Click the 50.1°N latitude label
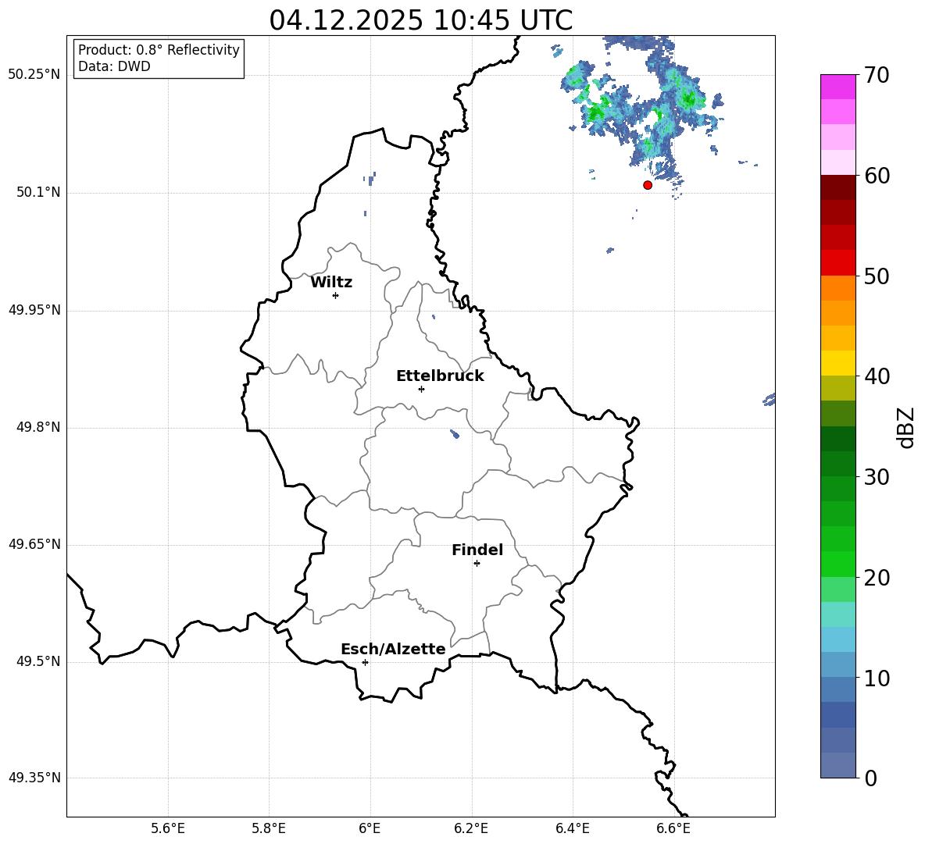Image resolution: width=925 pixels, height=844 pixels. (38, 193)
